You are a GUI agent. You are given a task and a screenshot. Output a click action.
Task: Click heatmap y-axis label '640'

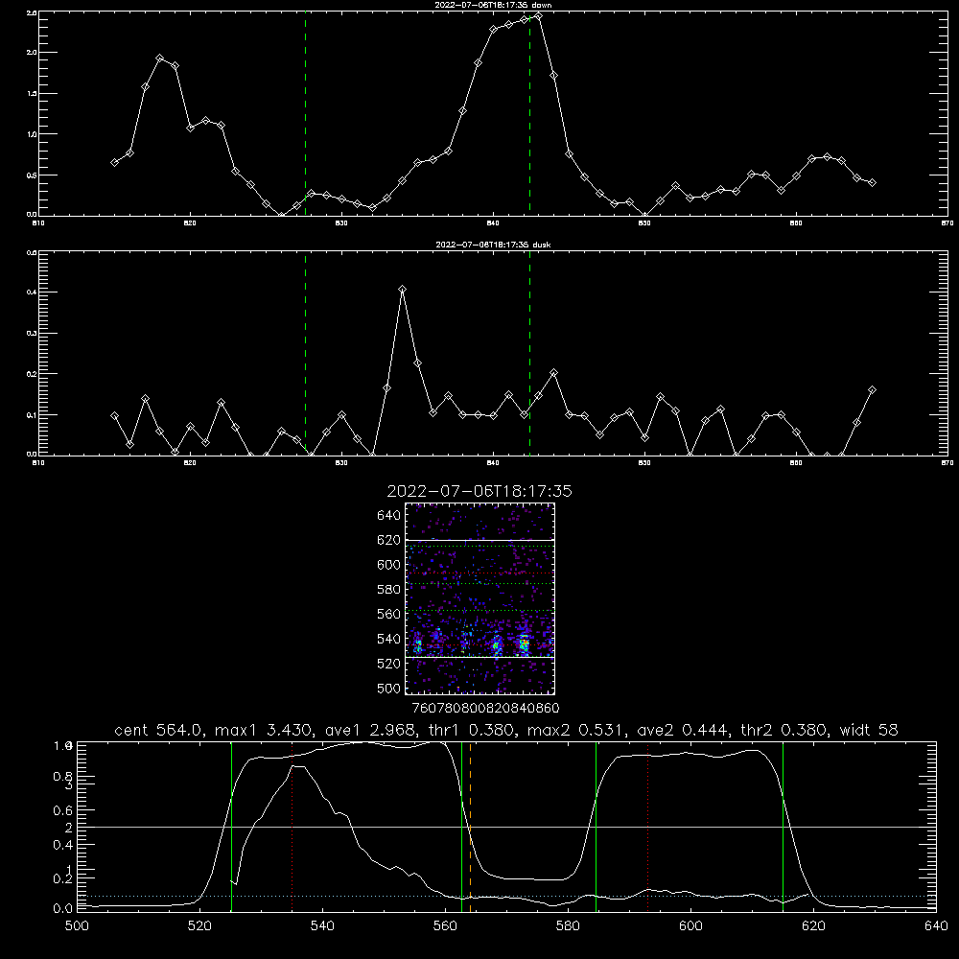(x=388, y=516)
